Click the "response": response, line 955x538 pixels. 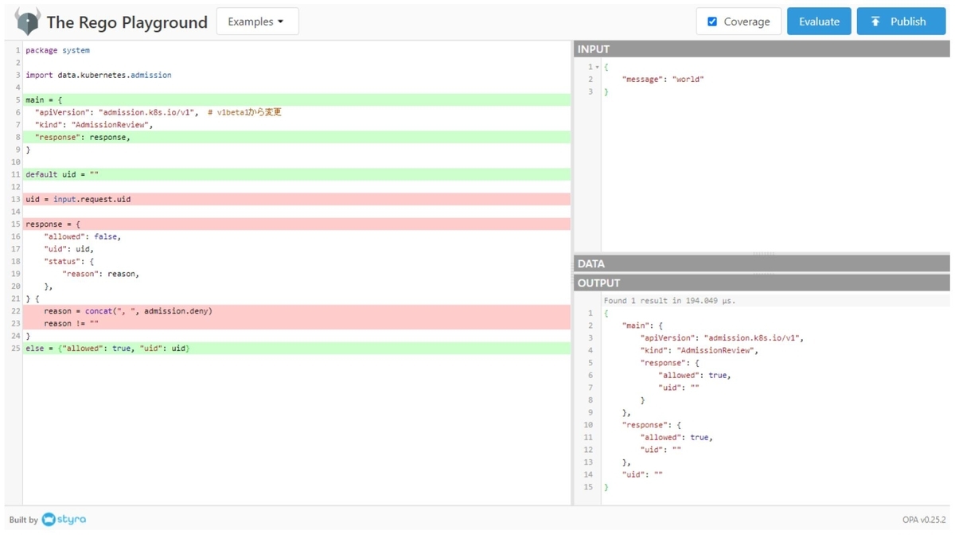pos(297,137)
